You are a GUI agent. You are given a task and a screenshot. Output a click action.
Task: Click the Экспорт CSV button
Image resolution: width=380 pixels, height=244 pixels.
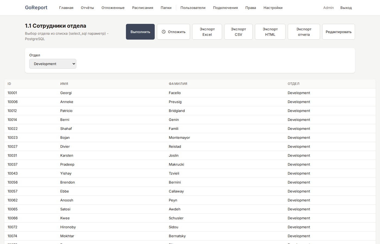tap(238, 32)
